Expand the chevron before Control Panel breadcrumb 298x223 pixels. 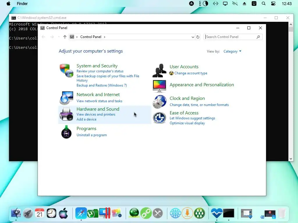[x=77, y=37]
